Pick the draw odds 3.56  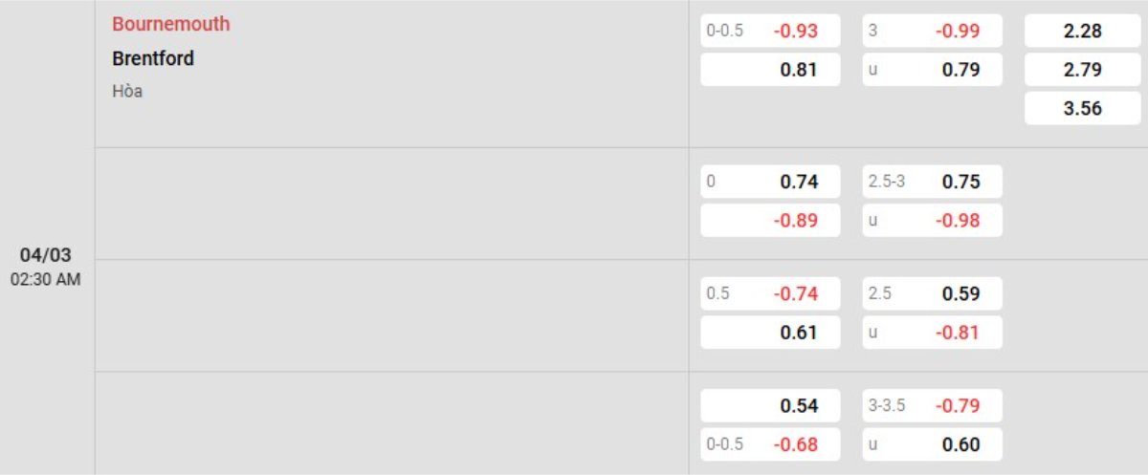coord(1082,108)
